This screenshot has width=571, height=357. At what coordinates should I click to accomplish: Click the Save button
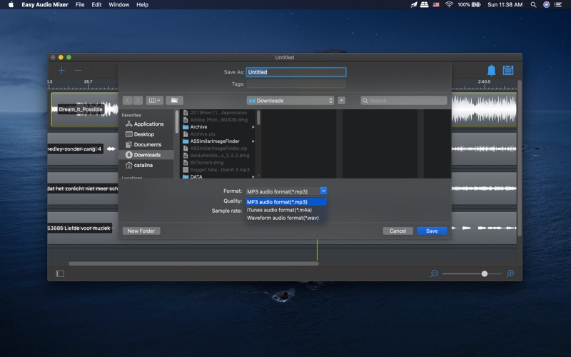click(432, 231)
